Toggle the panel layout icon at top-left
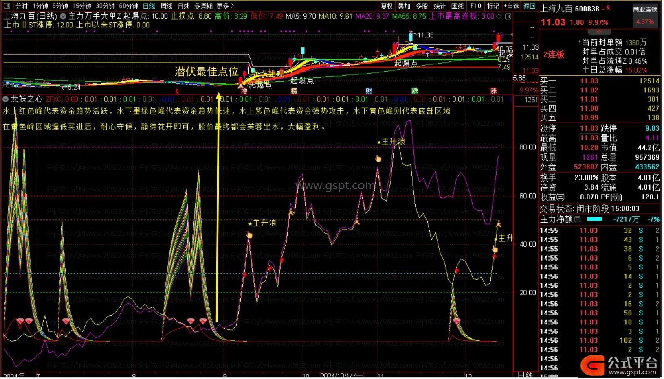664x379 pixels. (x=7, y=6)
